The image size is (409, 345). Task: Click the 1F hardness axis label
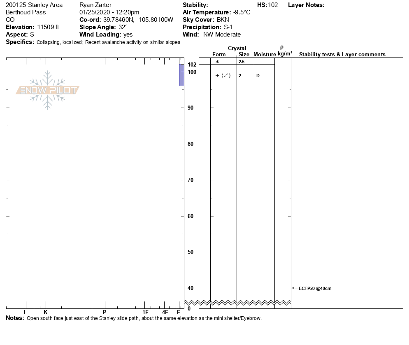click(x=145, y=312)
